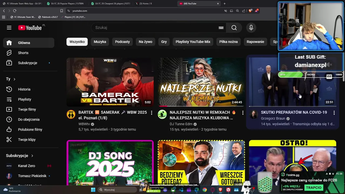
Task: Open zoom magnifier icon in address bar
Action: (x=237, y=11)
